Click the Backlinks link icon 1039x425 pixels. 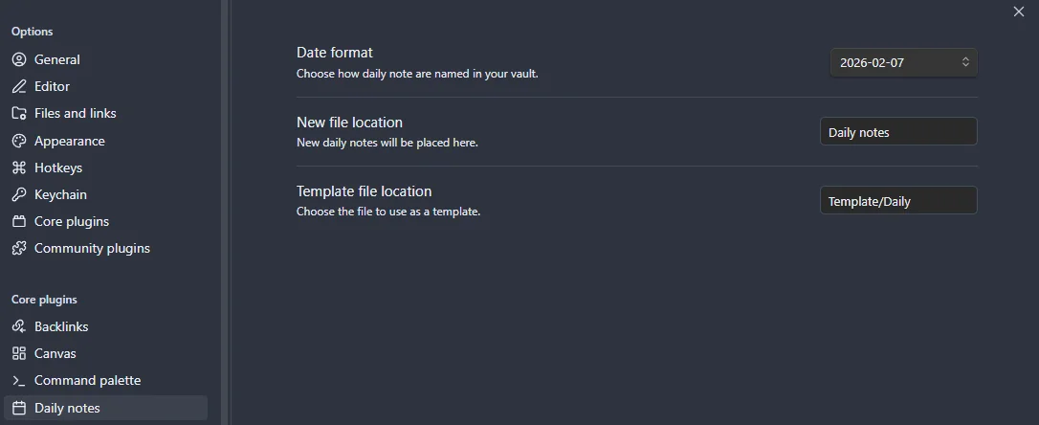(19, 326)
